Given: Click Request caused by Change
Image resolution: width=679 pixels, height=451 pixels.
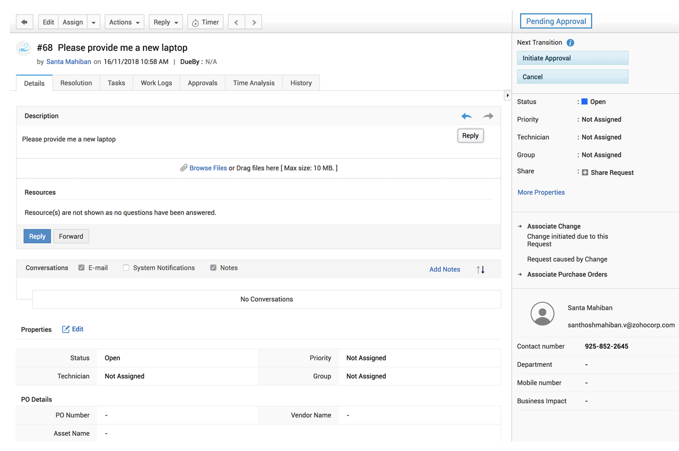Looking at the screenshot, I should (567, 260).
